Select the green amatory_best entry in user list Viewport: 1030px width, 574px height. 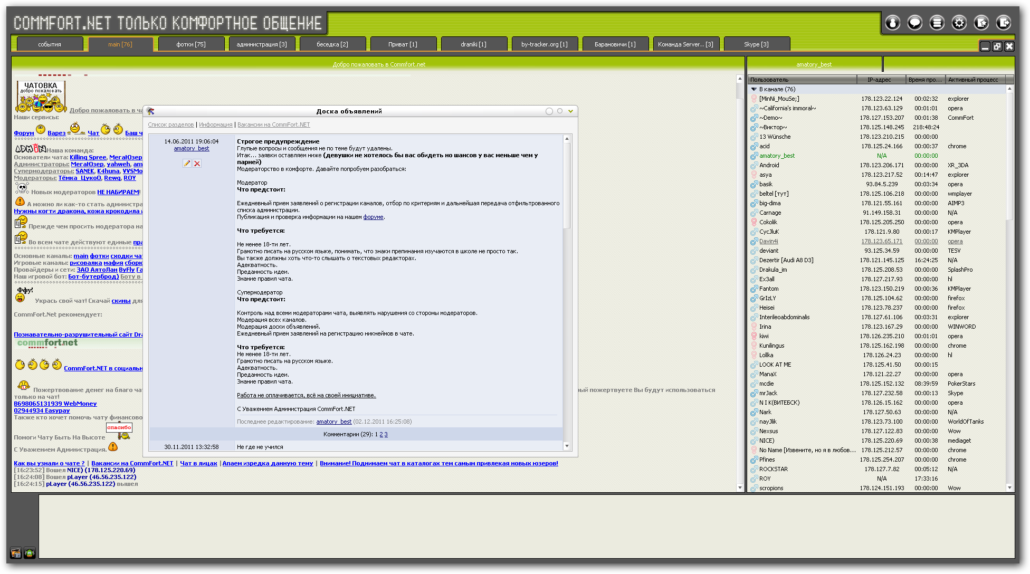tap(777, 156)
